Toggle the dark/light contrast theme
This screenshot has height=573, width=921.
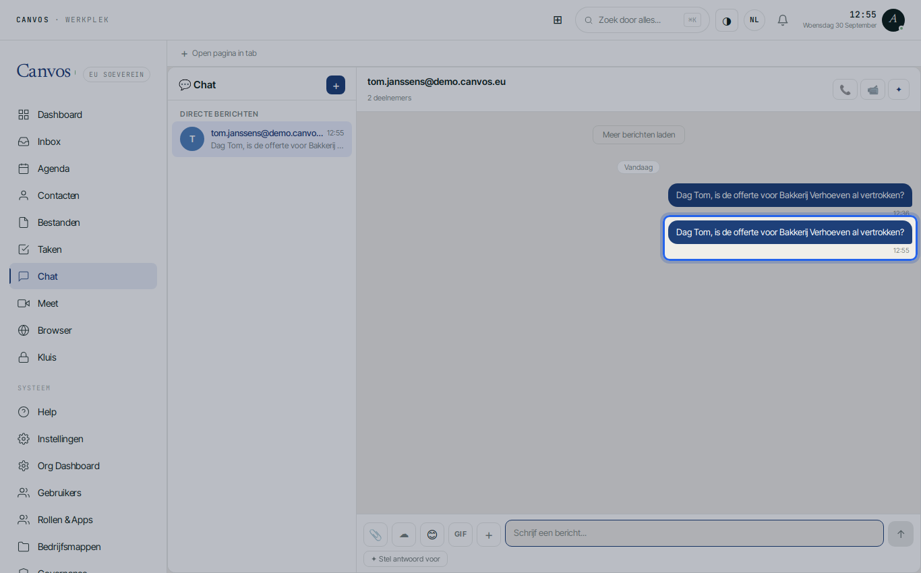tap(727, 20)
